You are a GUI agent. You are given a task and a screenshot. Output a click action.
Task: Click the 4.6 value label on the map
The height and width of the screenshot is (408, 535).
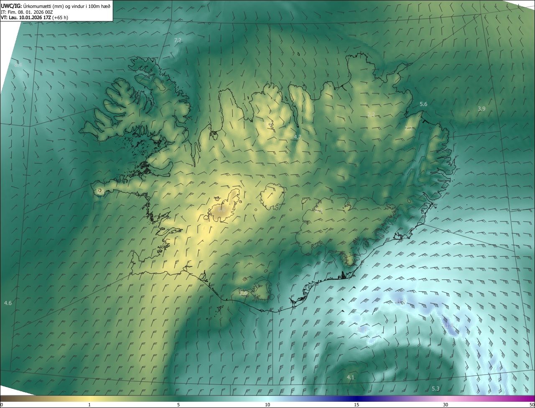[x=8, y=303]
